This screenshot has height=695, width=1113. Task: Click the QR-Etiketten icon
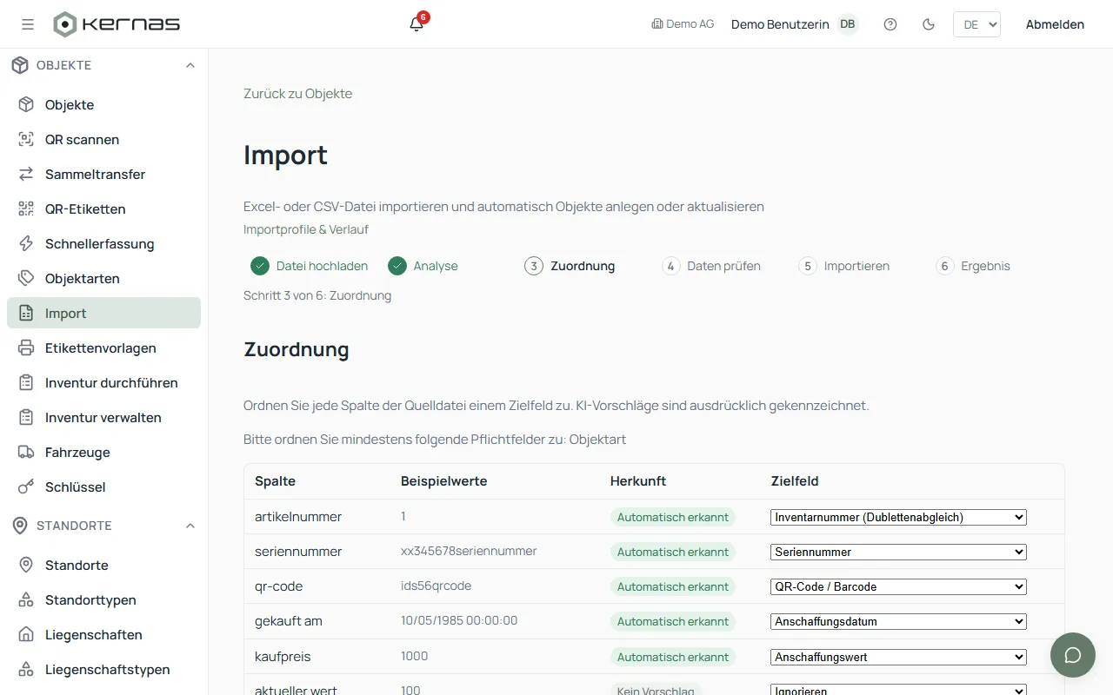pyautogui.click(x=27, y=208)
